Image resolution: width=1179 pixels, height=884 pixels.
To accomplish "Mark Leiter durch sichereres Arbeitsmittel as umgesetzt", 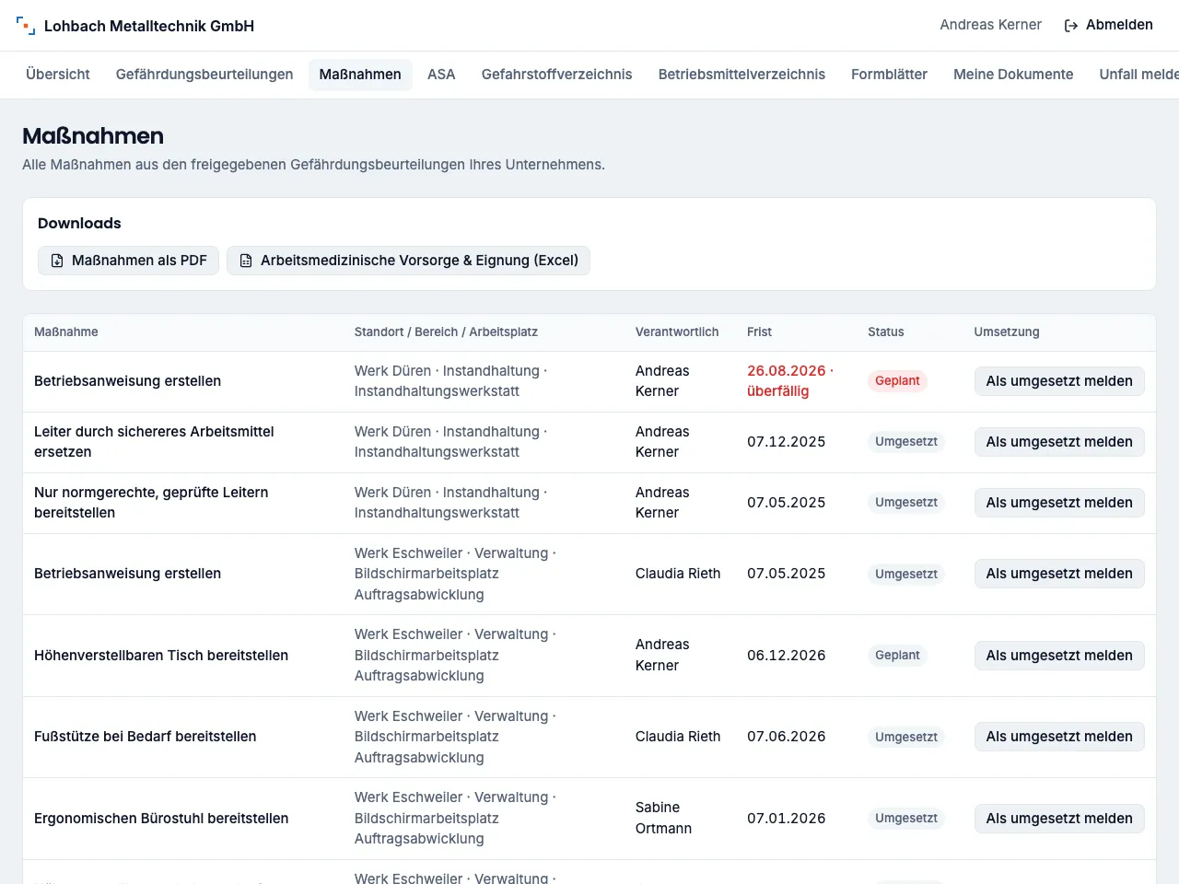I will coord(1059,442).
